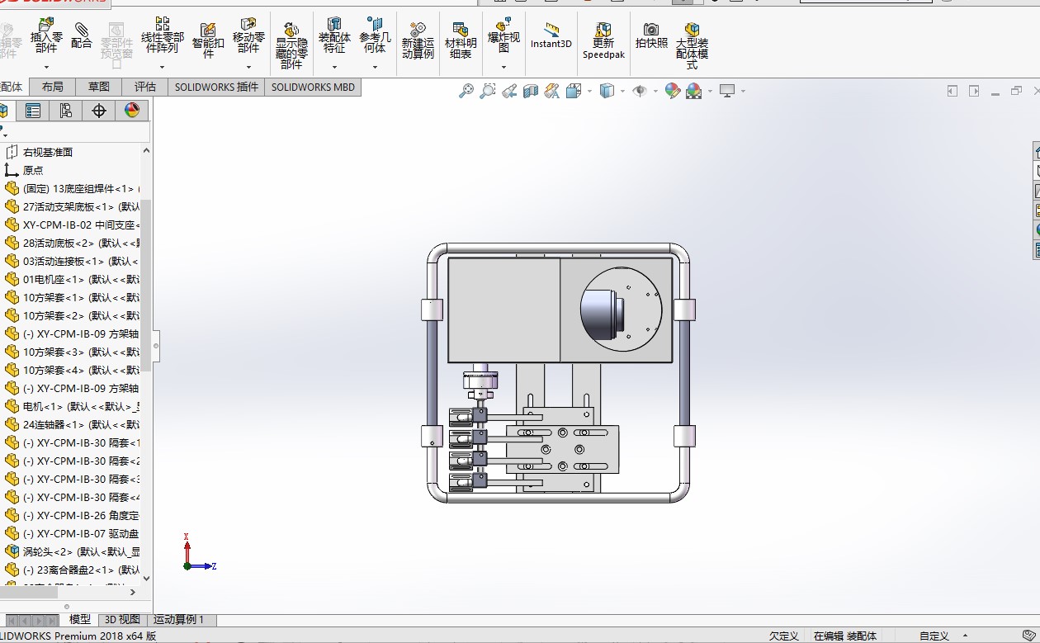Image resolution: width=1040 pixels, height=643 pixels.
Task: Open the ConfigurationManager panel tab
Action: (x=66, y=111)
